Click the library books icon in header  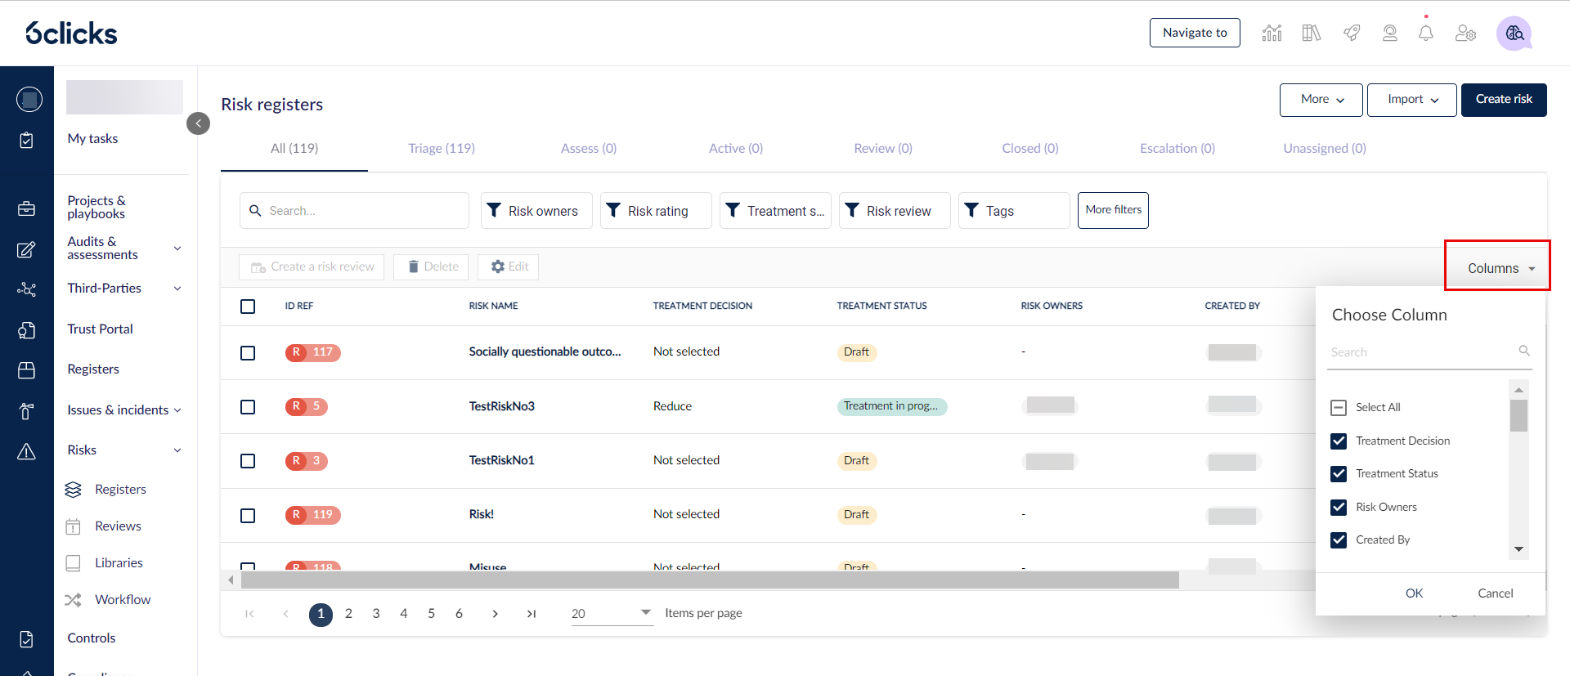(1312, 33)
